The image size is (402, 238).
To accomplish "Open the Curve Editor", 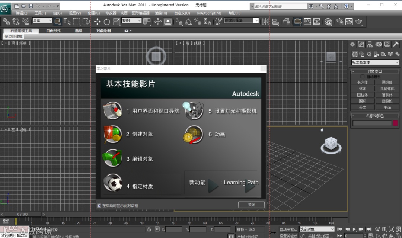I will (307, 22).
